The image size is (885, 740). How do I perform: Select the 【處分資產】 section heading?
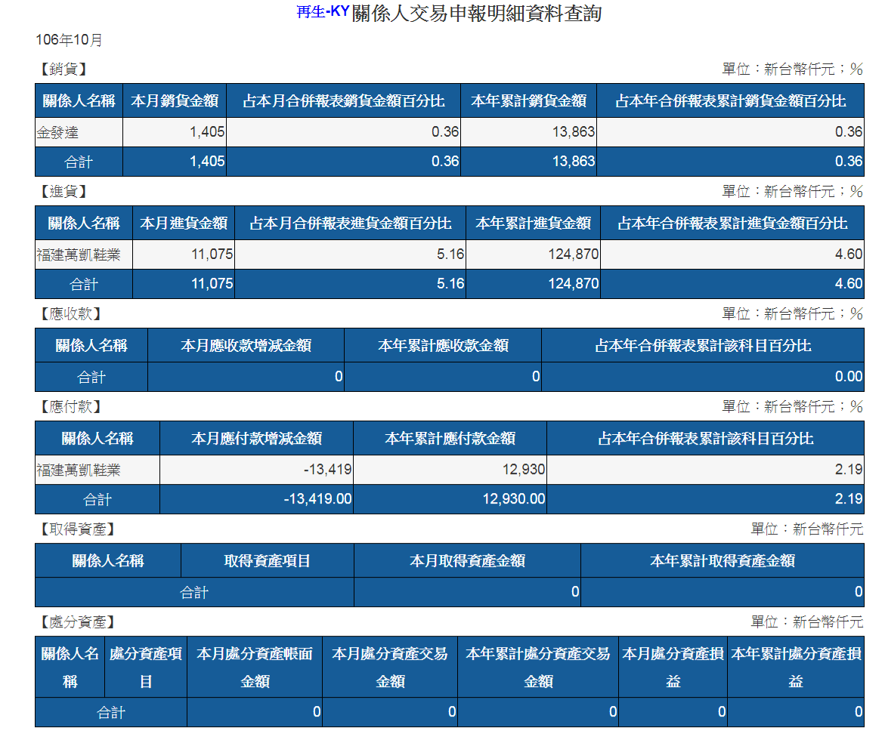click(x=78, y=623)
